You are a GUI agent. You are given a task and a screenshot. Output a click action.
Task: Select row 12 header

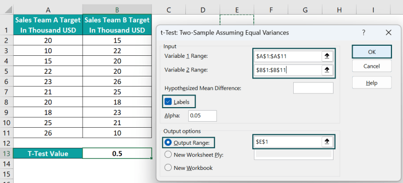tap(7, 143)
